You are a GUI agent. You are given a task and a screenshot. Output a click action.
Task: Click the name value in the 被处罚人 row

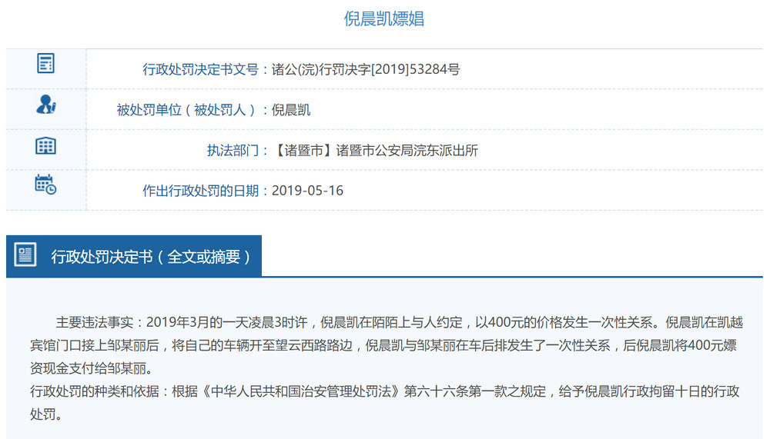[x=291, y=110]
